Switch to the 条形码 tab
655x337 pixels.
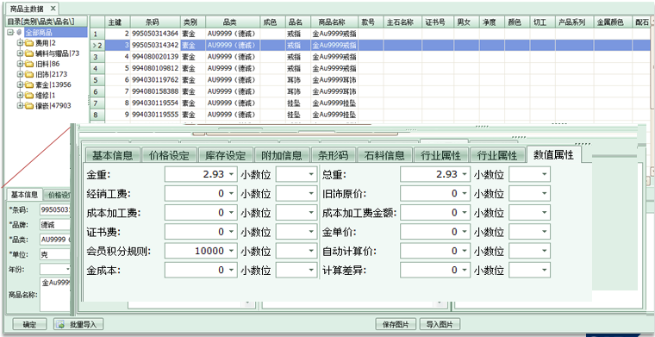[x=334, y=155]
